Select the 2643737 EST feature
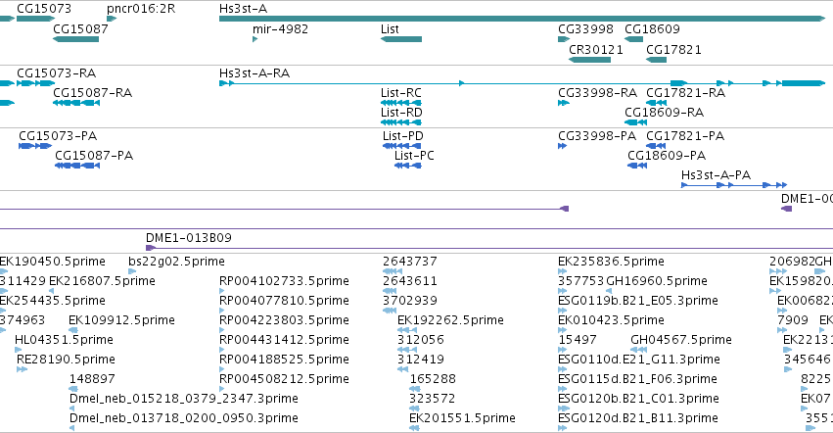 [393, 271]
